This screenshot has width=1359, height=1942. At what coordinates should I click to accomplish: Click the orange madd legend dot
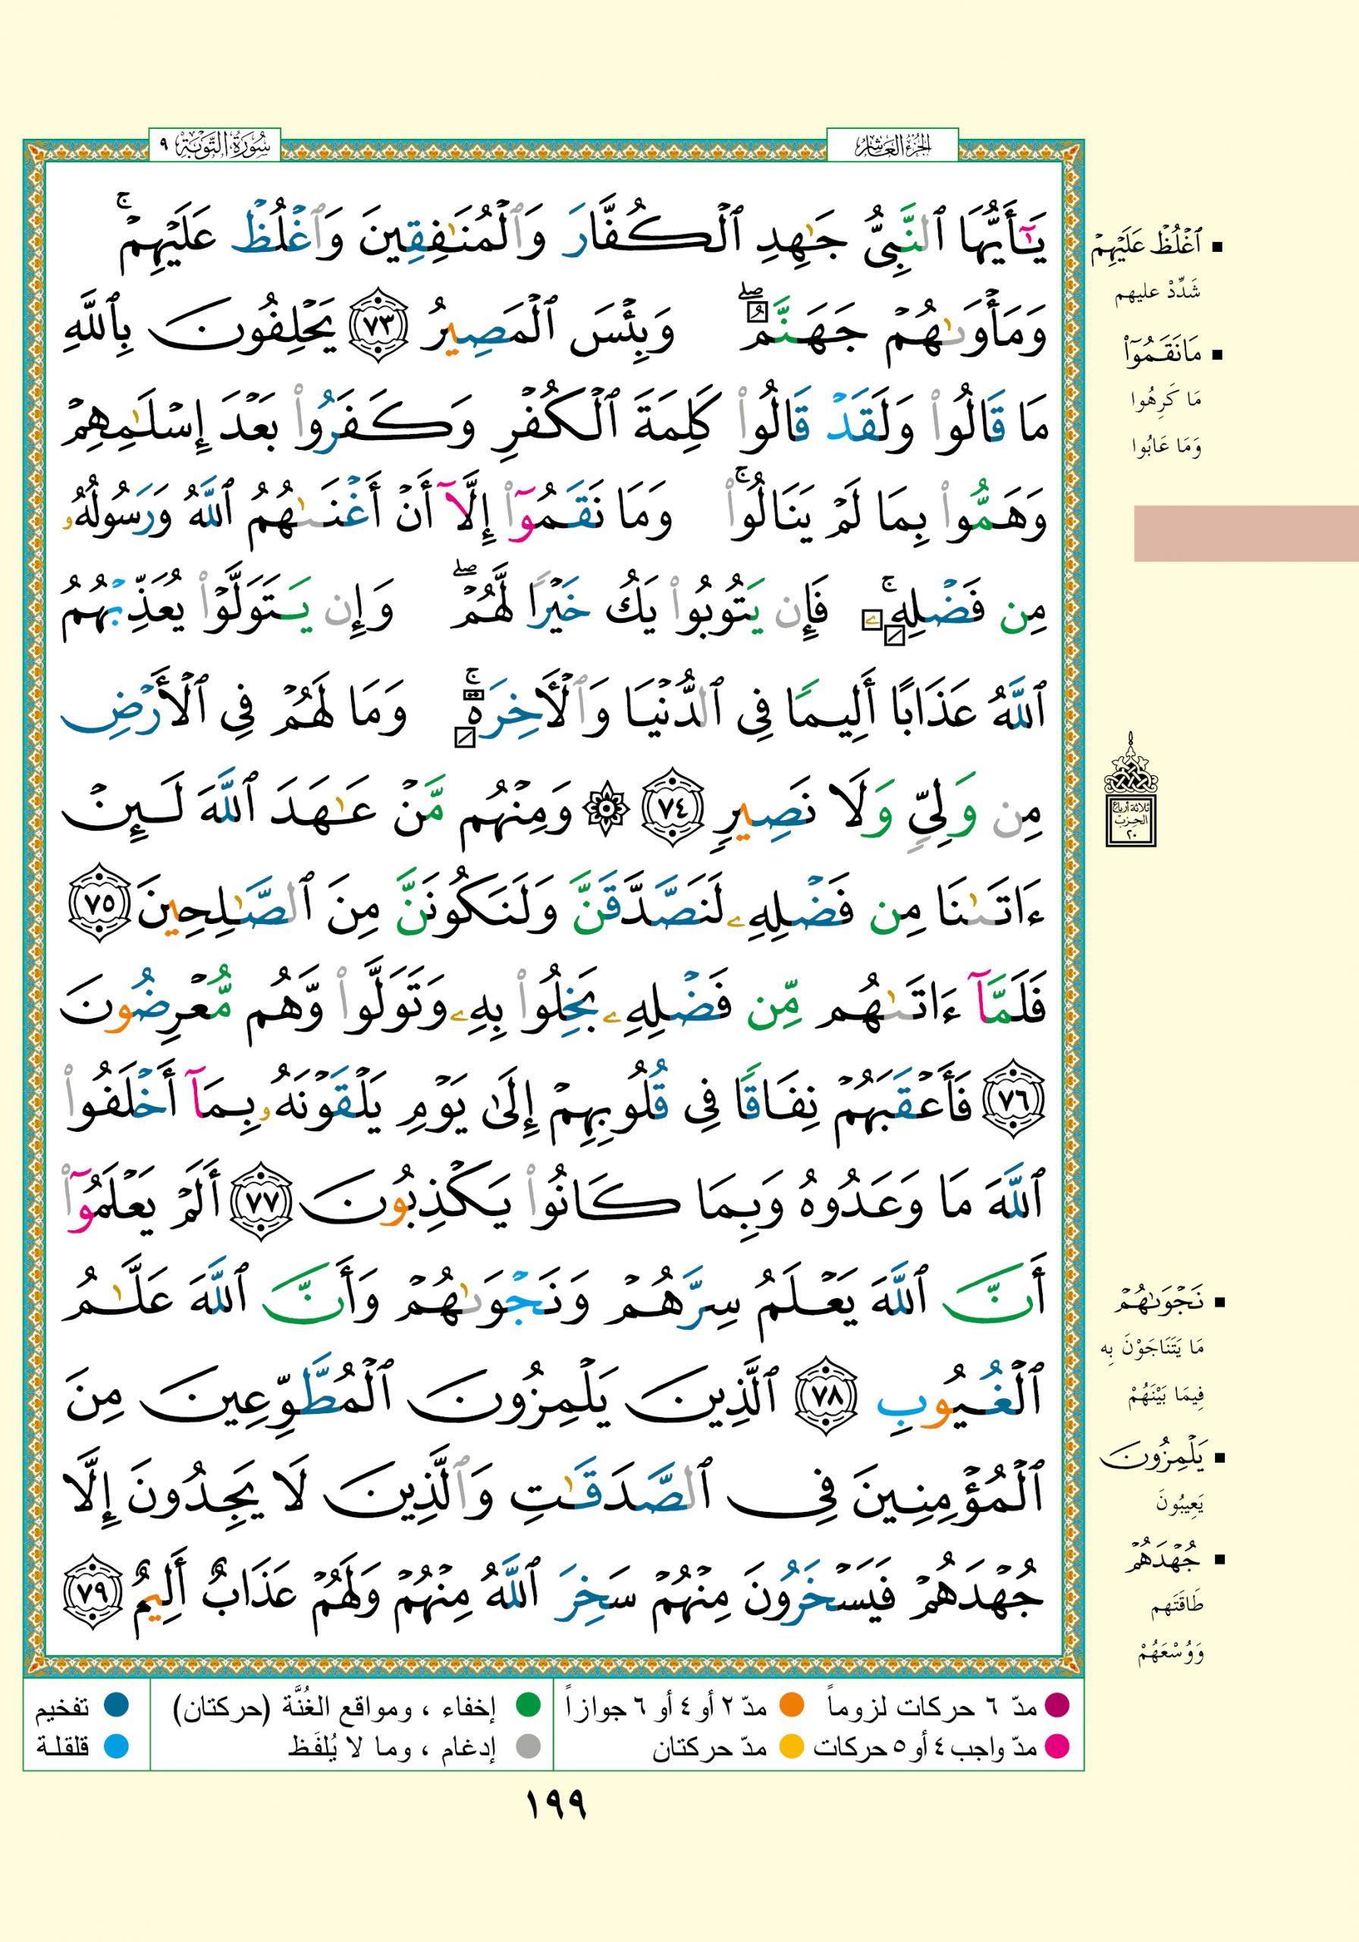click(791, 1706)
